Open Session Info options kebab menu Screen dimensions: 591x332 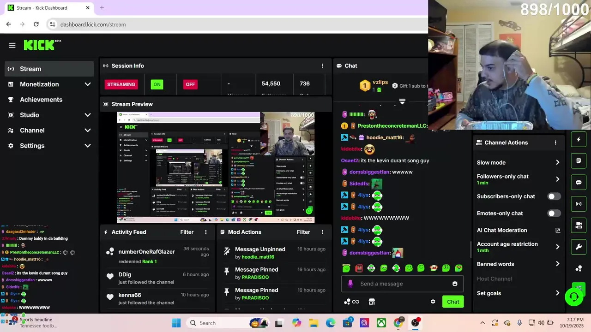point(322,66)
